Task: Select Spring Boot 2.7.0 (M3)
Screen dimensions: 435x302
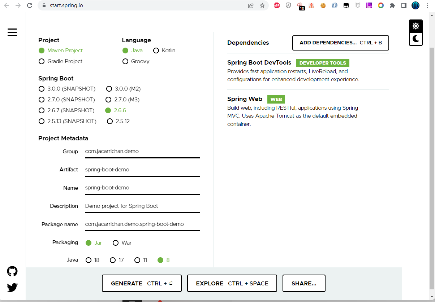Action: click(122, 100)
